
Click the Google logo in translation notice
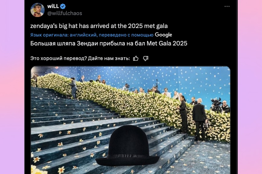tap(163, 35)
